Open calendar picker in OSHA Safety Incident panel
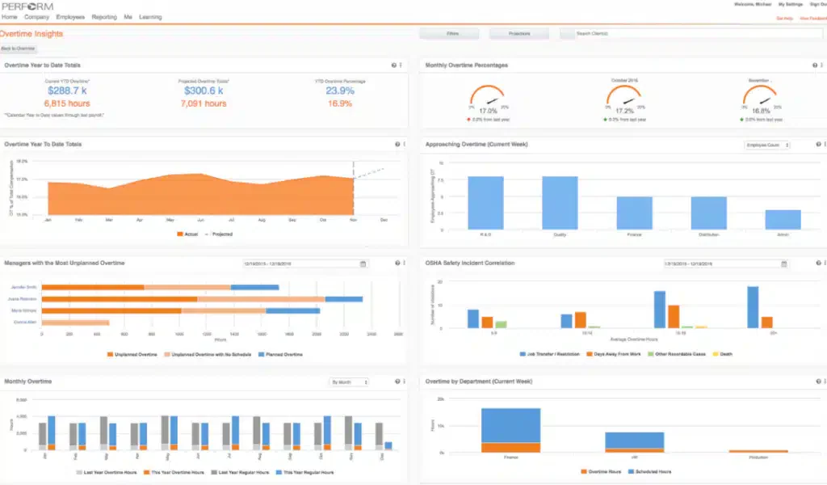Image resolution: width=827 pixels, height=485 pixels. click(x=783, y=264)
